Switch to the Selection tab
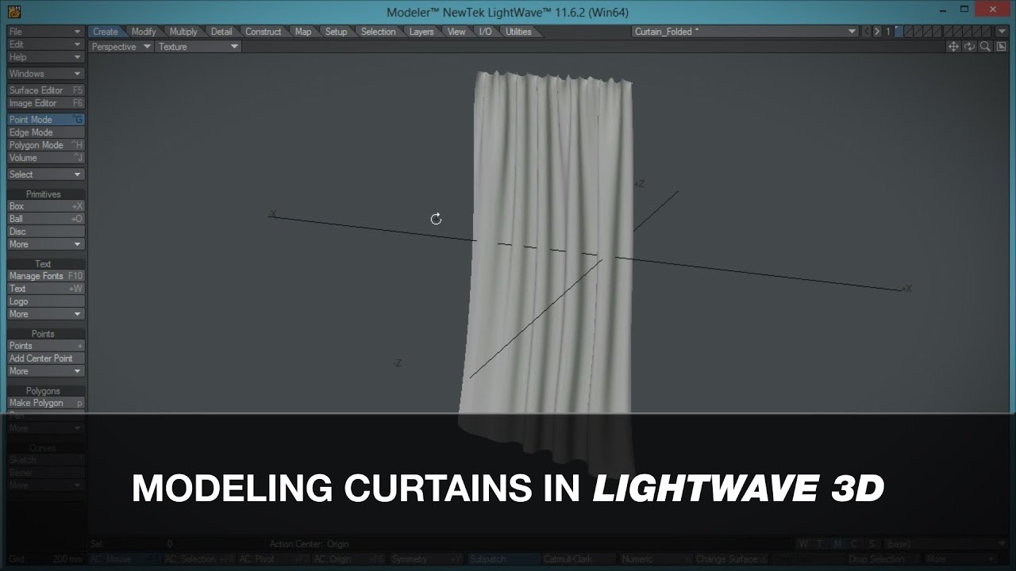Image resolution: width=1016 pixels, height=571 pixels. 378,32
